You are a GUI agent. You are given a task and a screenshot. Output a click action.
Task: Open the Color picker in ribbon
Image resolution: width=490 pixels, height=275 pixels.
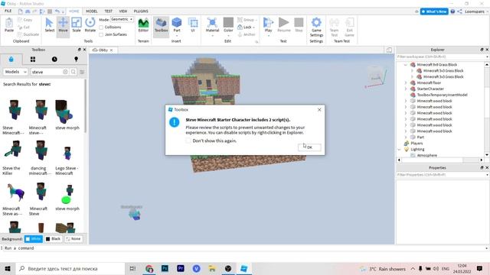click(x=228, y=25)
